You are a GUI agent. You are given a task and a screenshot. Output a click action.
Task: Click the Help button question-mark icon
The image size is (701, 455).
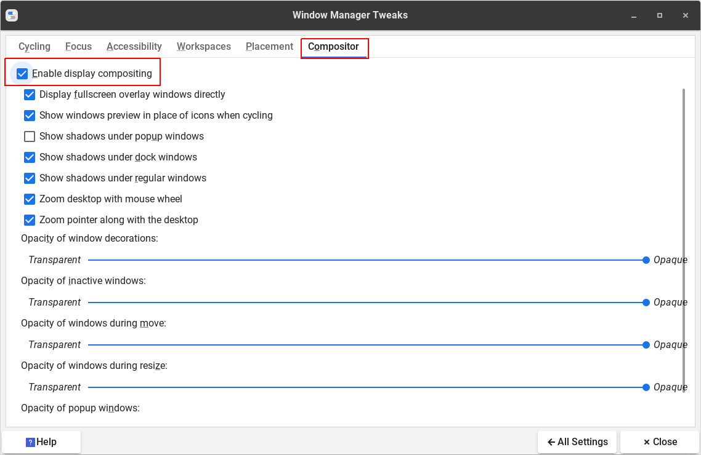click(x=30, y=442)
